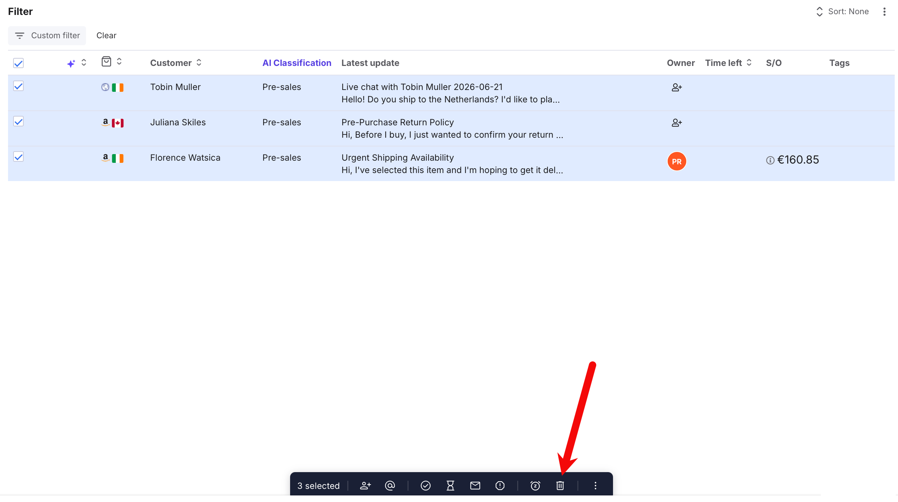Click the '3 selected' counter label
The height and width of the screenshot is (502, 898).
[x=319, y=486]
